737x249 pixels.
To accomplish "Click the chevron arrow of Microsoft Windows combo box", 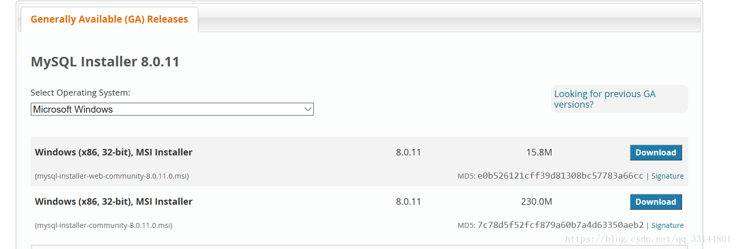I will coord(308,109).
